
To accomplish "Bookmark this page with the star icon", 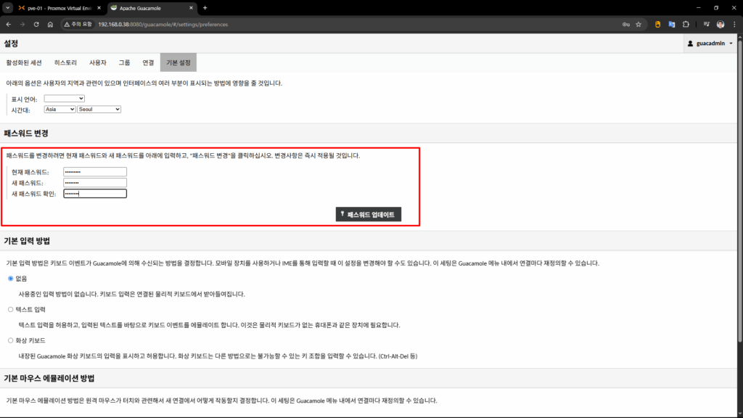I will click(639, 24).
